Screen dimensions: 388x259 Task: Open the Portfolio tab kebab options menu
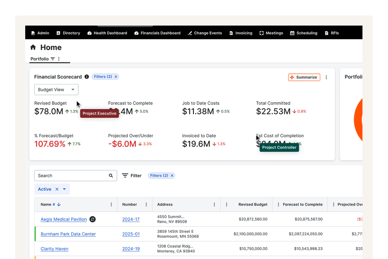pyautogui.click(x=58, y=59)
